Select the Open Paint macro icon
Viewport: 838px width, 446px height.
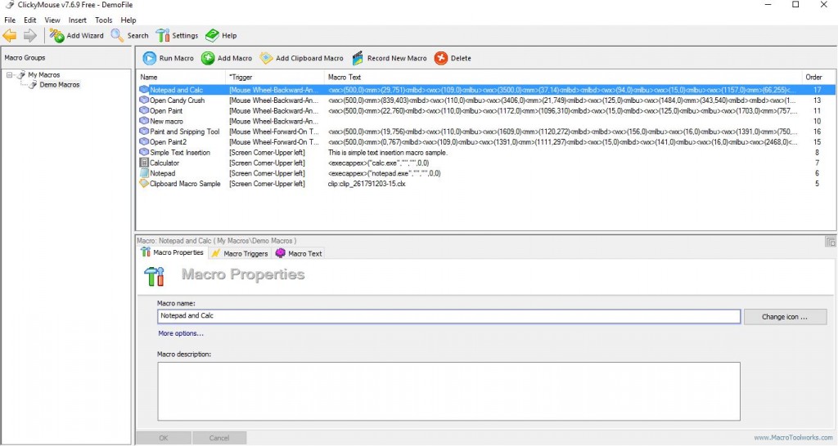(144, 111)
